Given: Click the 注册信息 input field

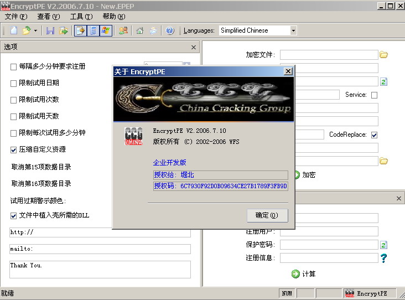Looking at the screenshot, I should (x=329, y=258).
